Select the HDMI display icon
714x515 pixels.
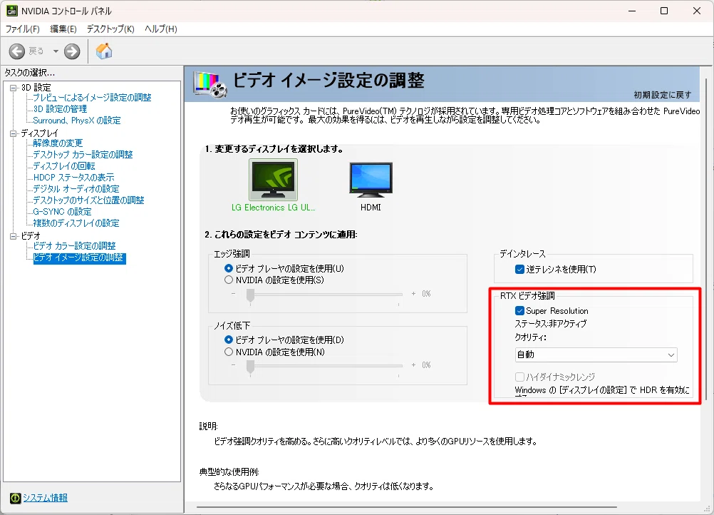coord(371,180)
